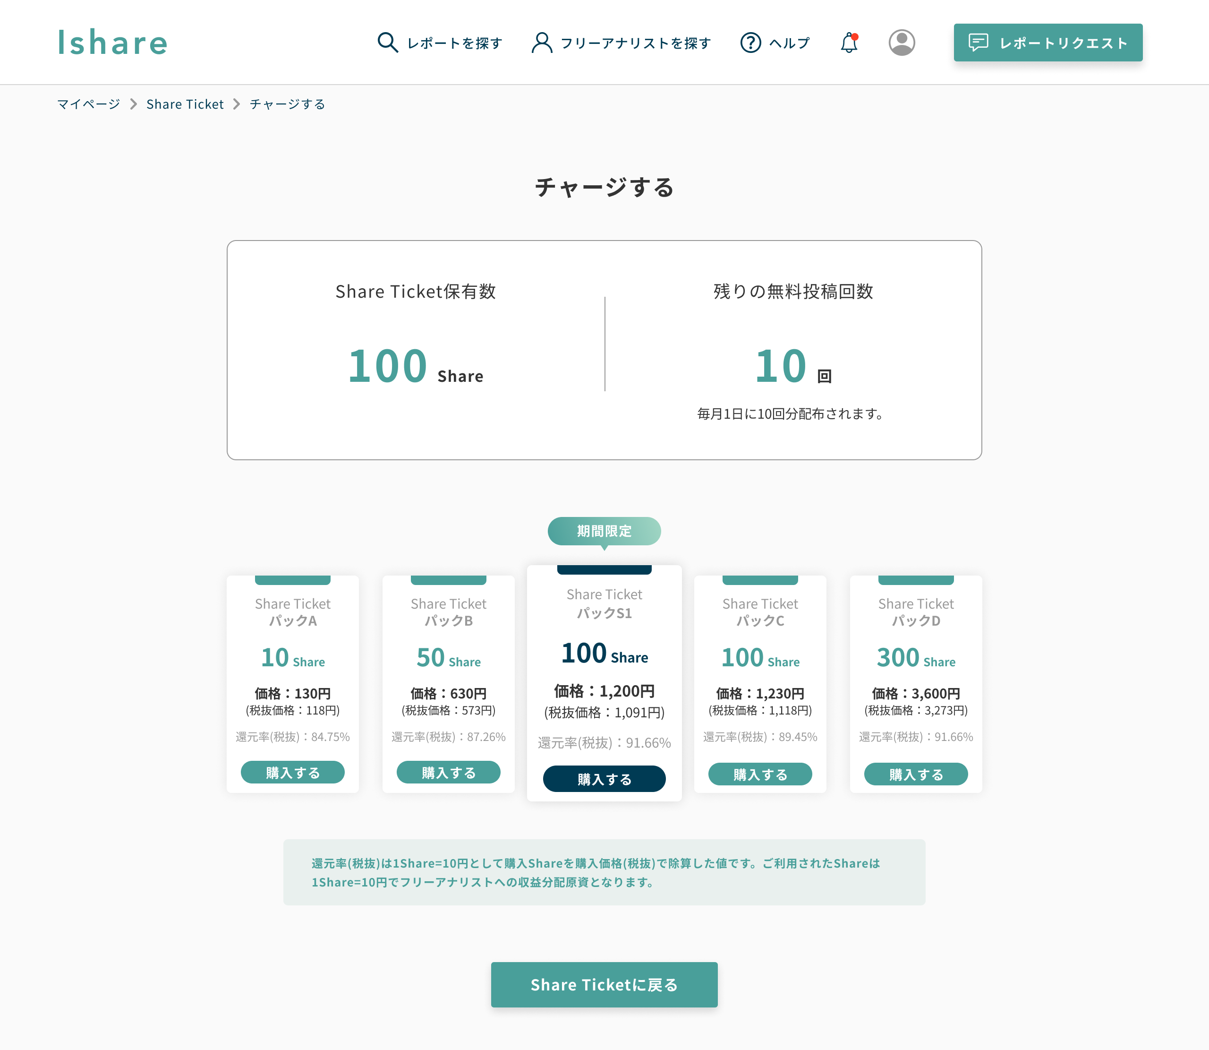Buy パックD for 3,600円
This screenshot has height=1050, width=1209.
point(916,774)
